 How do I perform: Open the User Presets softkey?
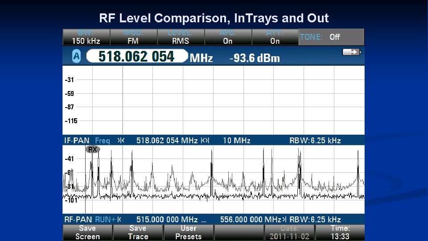coord(188,233)
